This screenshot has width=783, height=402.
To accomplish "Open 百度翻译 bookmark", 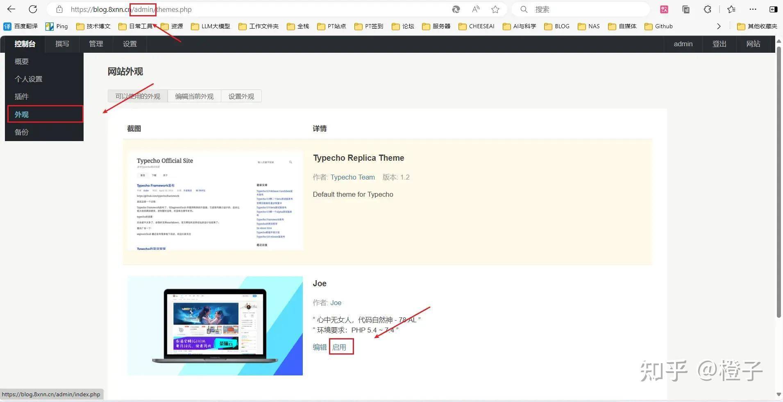I will click(x=20, y=26).
